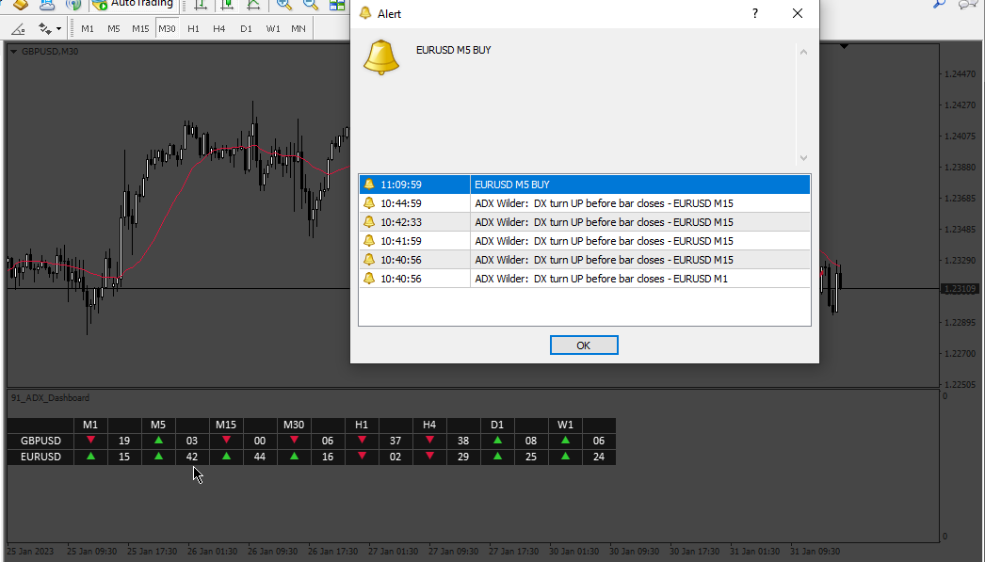
Task: Click EURUSD H1 red down arrow
Action: pos(362,457)
